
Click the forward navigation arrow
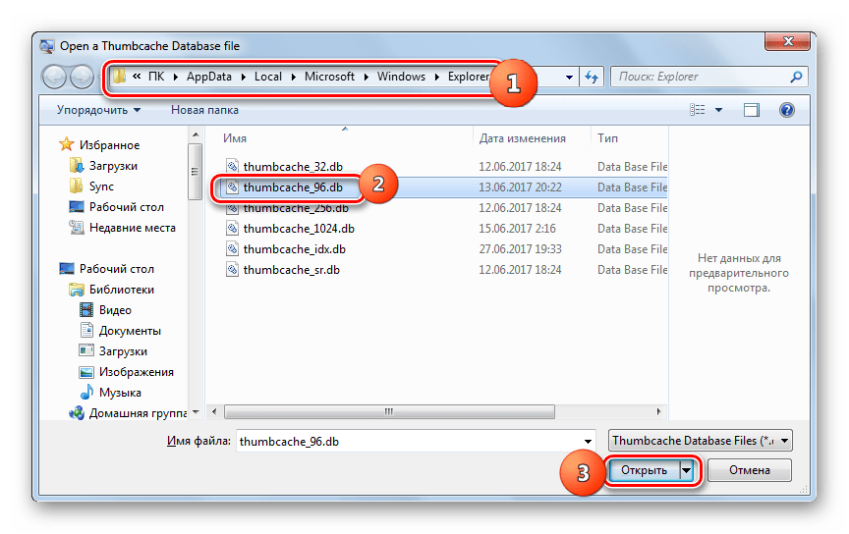(83, 77)
